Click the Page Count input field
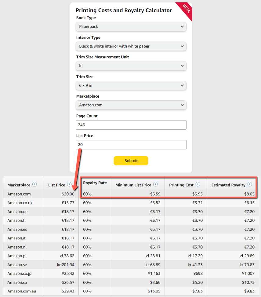 131,125
